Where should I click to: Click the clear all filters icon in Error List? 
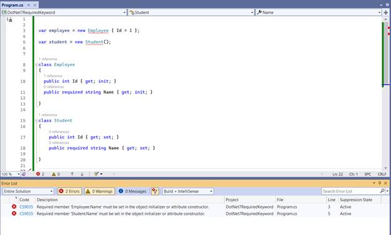pyautogui.click(x=155, y=191)
